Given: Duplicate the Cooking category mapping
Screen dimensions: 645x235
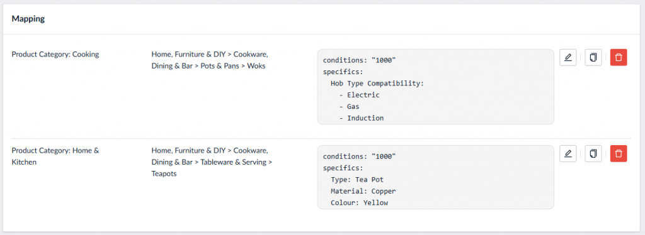Looking at the screenshot, I should tap(593, 57).
